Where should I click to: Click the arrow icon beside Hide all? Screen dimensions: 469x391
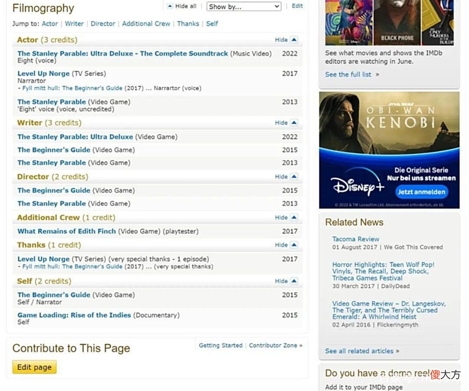pos(170,6)
